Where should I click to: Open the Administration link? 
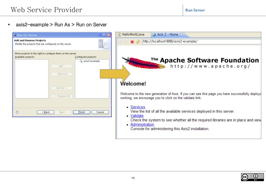pyautogui.click(x=142, y=124)
